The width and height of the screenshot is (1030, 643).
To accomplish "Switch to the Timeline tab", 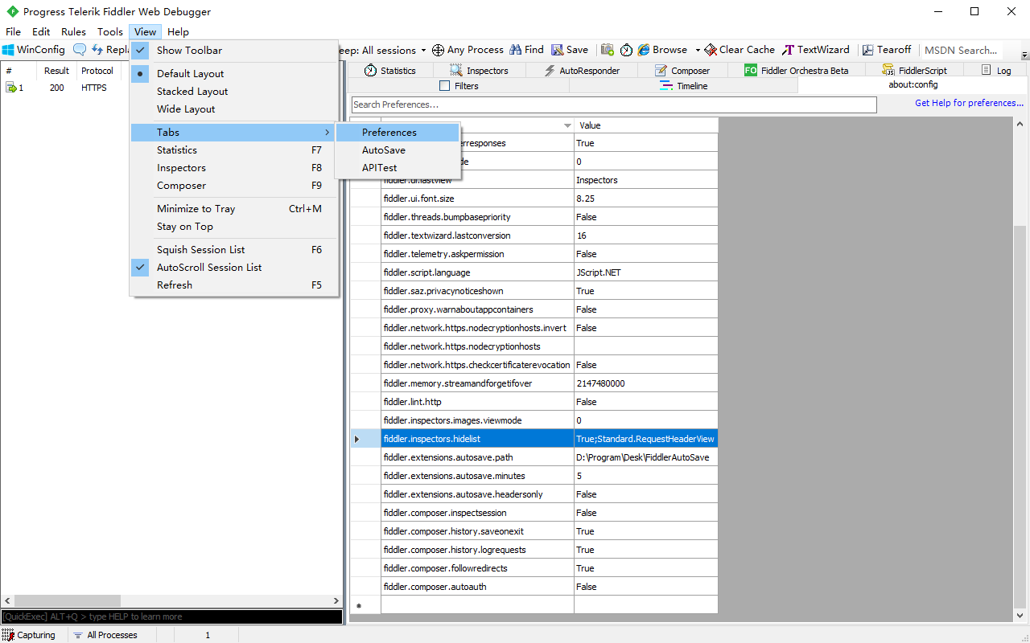I will 683,86.
